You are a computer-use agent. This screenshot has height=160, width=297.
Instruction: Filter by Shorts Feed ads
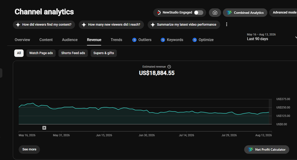tap(73, 53)
